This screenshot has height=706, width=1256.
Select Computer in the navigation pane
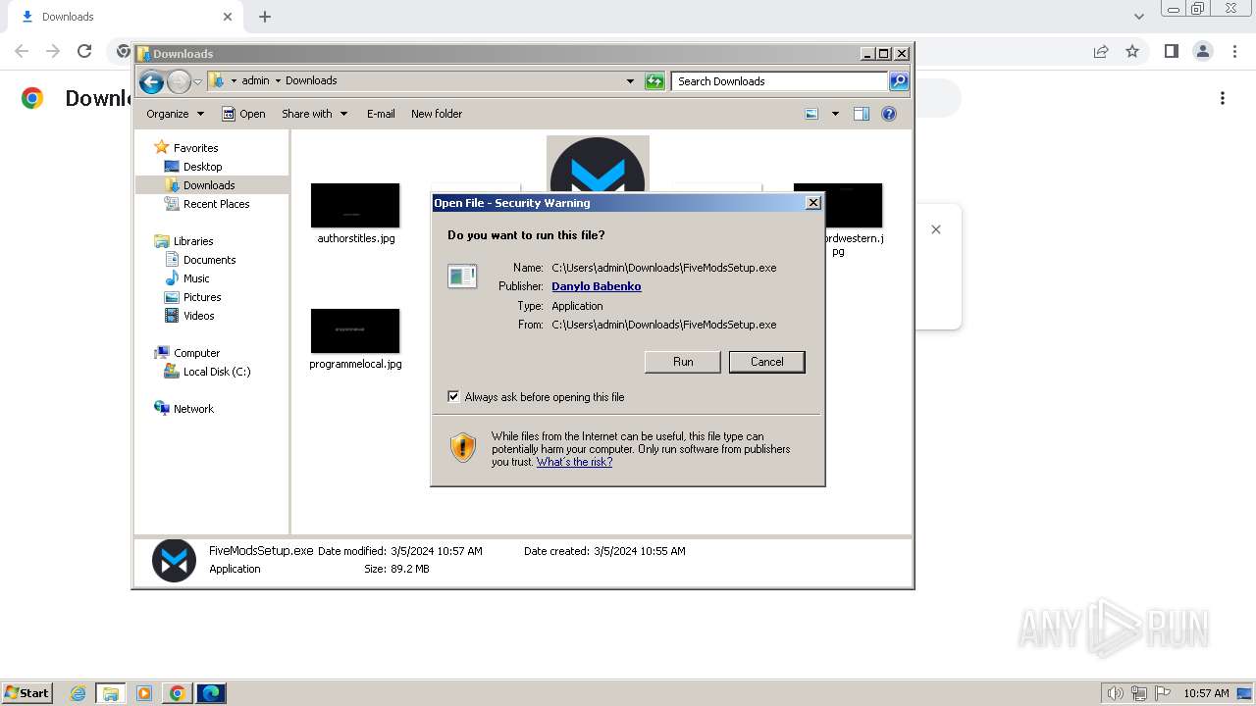[196, 353]
